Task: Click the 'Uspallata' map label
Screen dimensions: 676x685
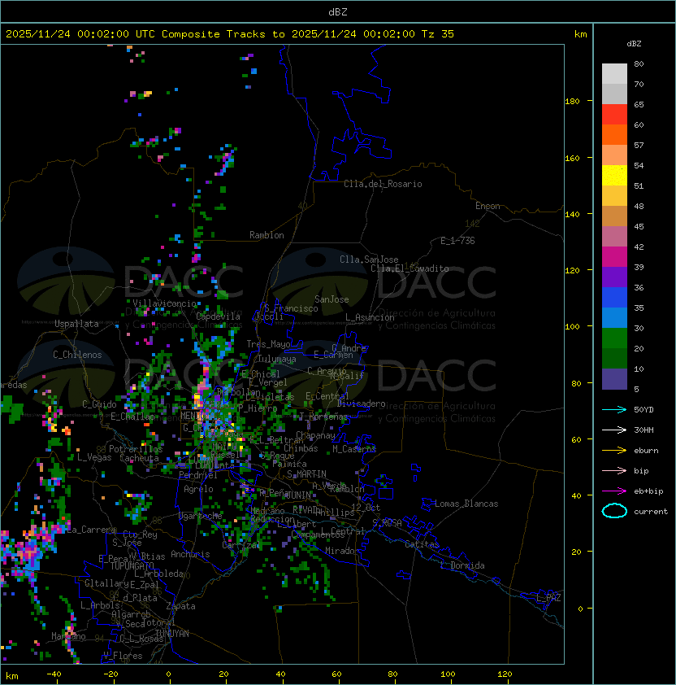Action: 76,324
